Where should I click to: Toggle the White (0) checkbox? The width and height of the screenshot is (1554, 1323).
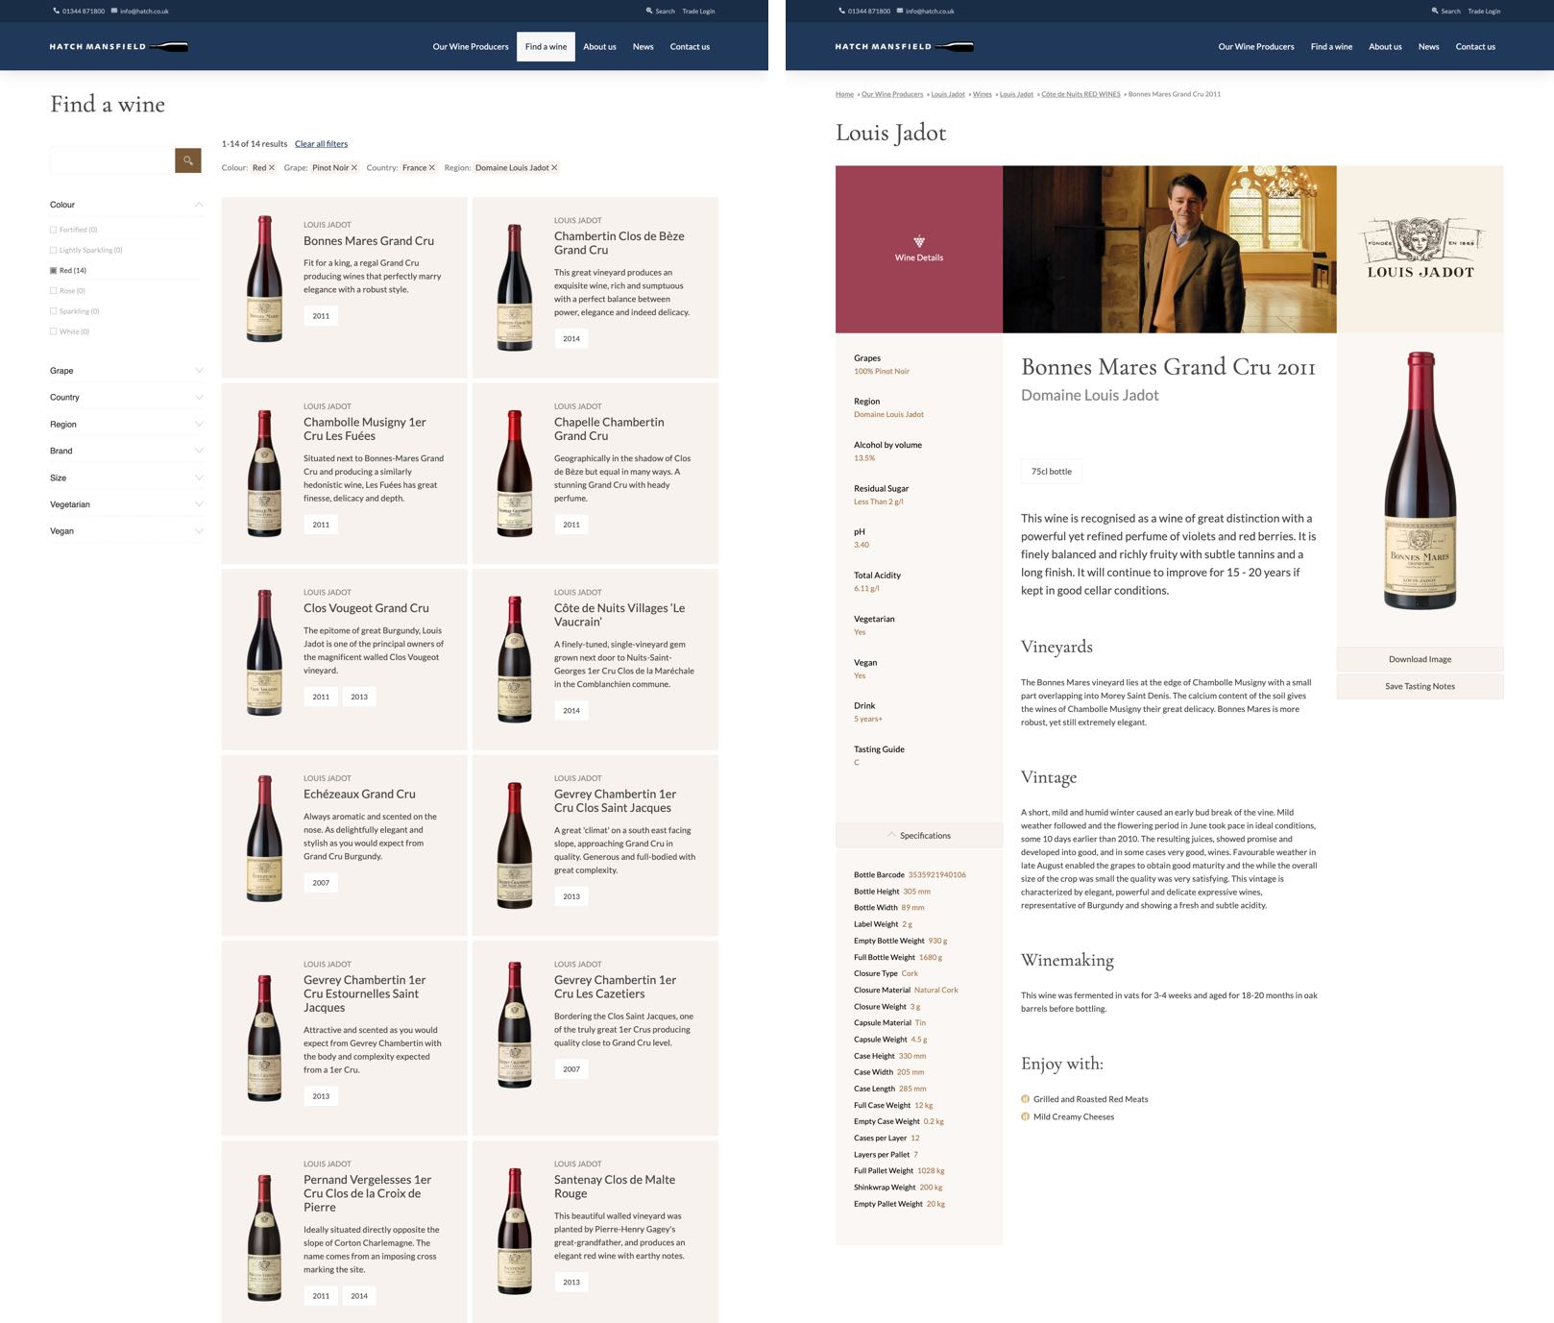point(53,331)
